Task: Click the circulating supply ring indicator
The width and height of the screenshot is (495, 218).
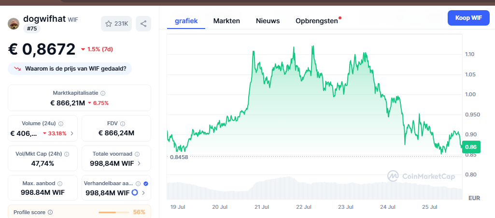Action: click(135, 193)
